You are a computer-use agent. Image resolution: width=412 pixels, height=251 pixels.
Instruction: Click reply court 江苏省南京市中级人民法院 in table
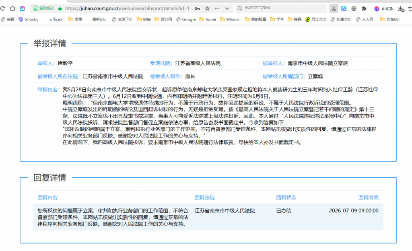coord(225,211)
